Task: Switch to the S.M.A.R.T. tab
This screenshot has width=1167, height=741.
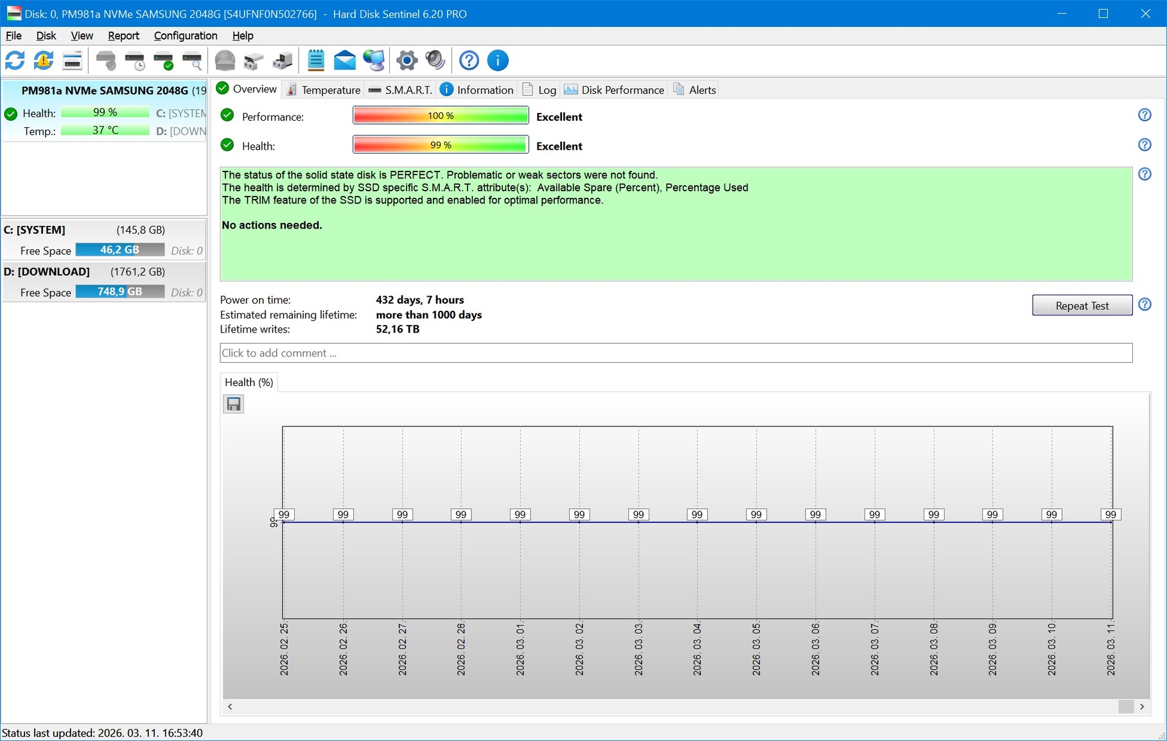Action: coord(401,90)
